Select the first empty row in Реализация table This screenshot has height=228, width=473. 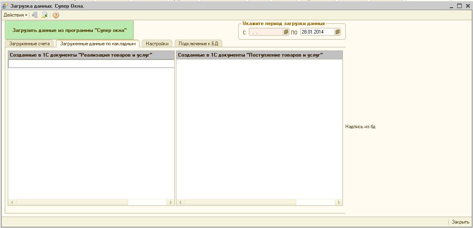[x=91, y=63]
